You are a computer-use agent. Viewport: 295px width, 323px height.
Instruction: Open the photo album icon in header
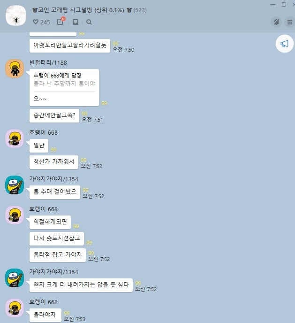click(76, 22)
